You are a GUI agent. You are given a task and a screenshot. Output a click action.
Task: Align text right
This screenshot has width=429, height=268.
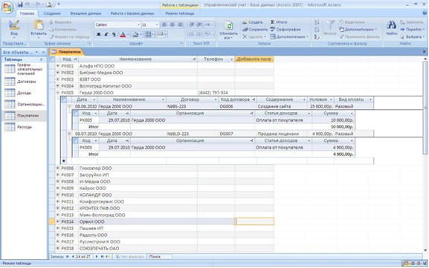(x=180, y=24)
